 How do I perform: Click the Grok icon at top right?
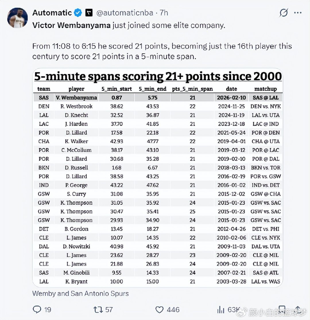point(283,14)
